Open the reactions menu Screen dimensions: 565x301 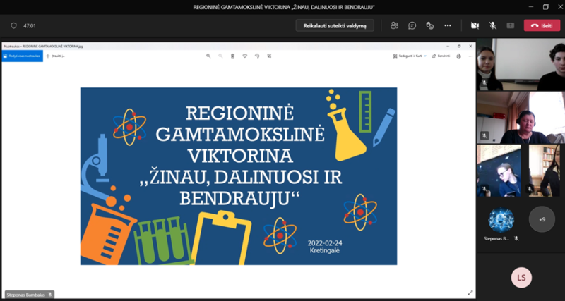coord(430,25)
